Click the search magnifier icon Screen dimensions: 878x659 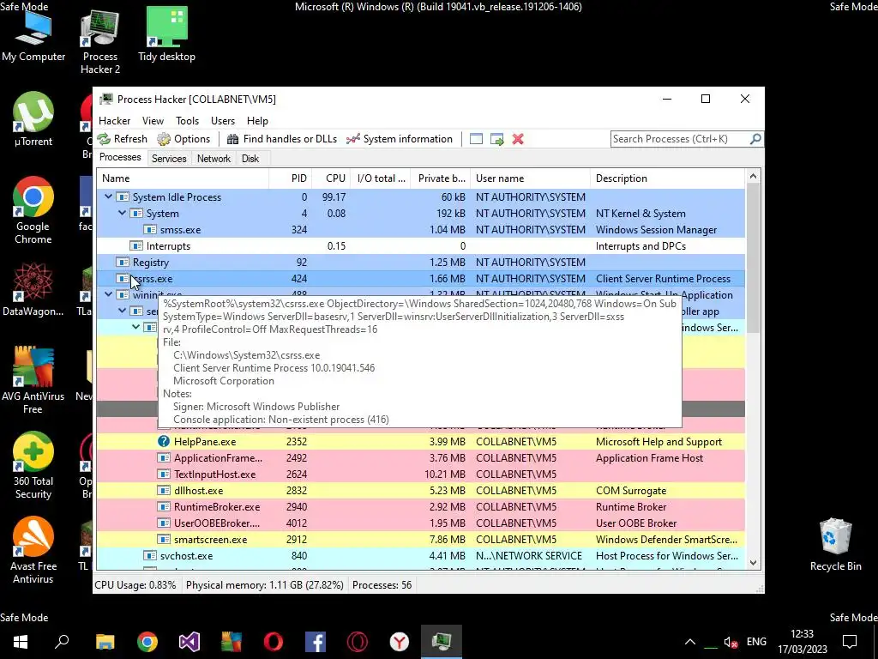pos(755,138)
